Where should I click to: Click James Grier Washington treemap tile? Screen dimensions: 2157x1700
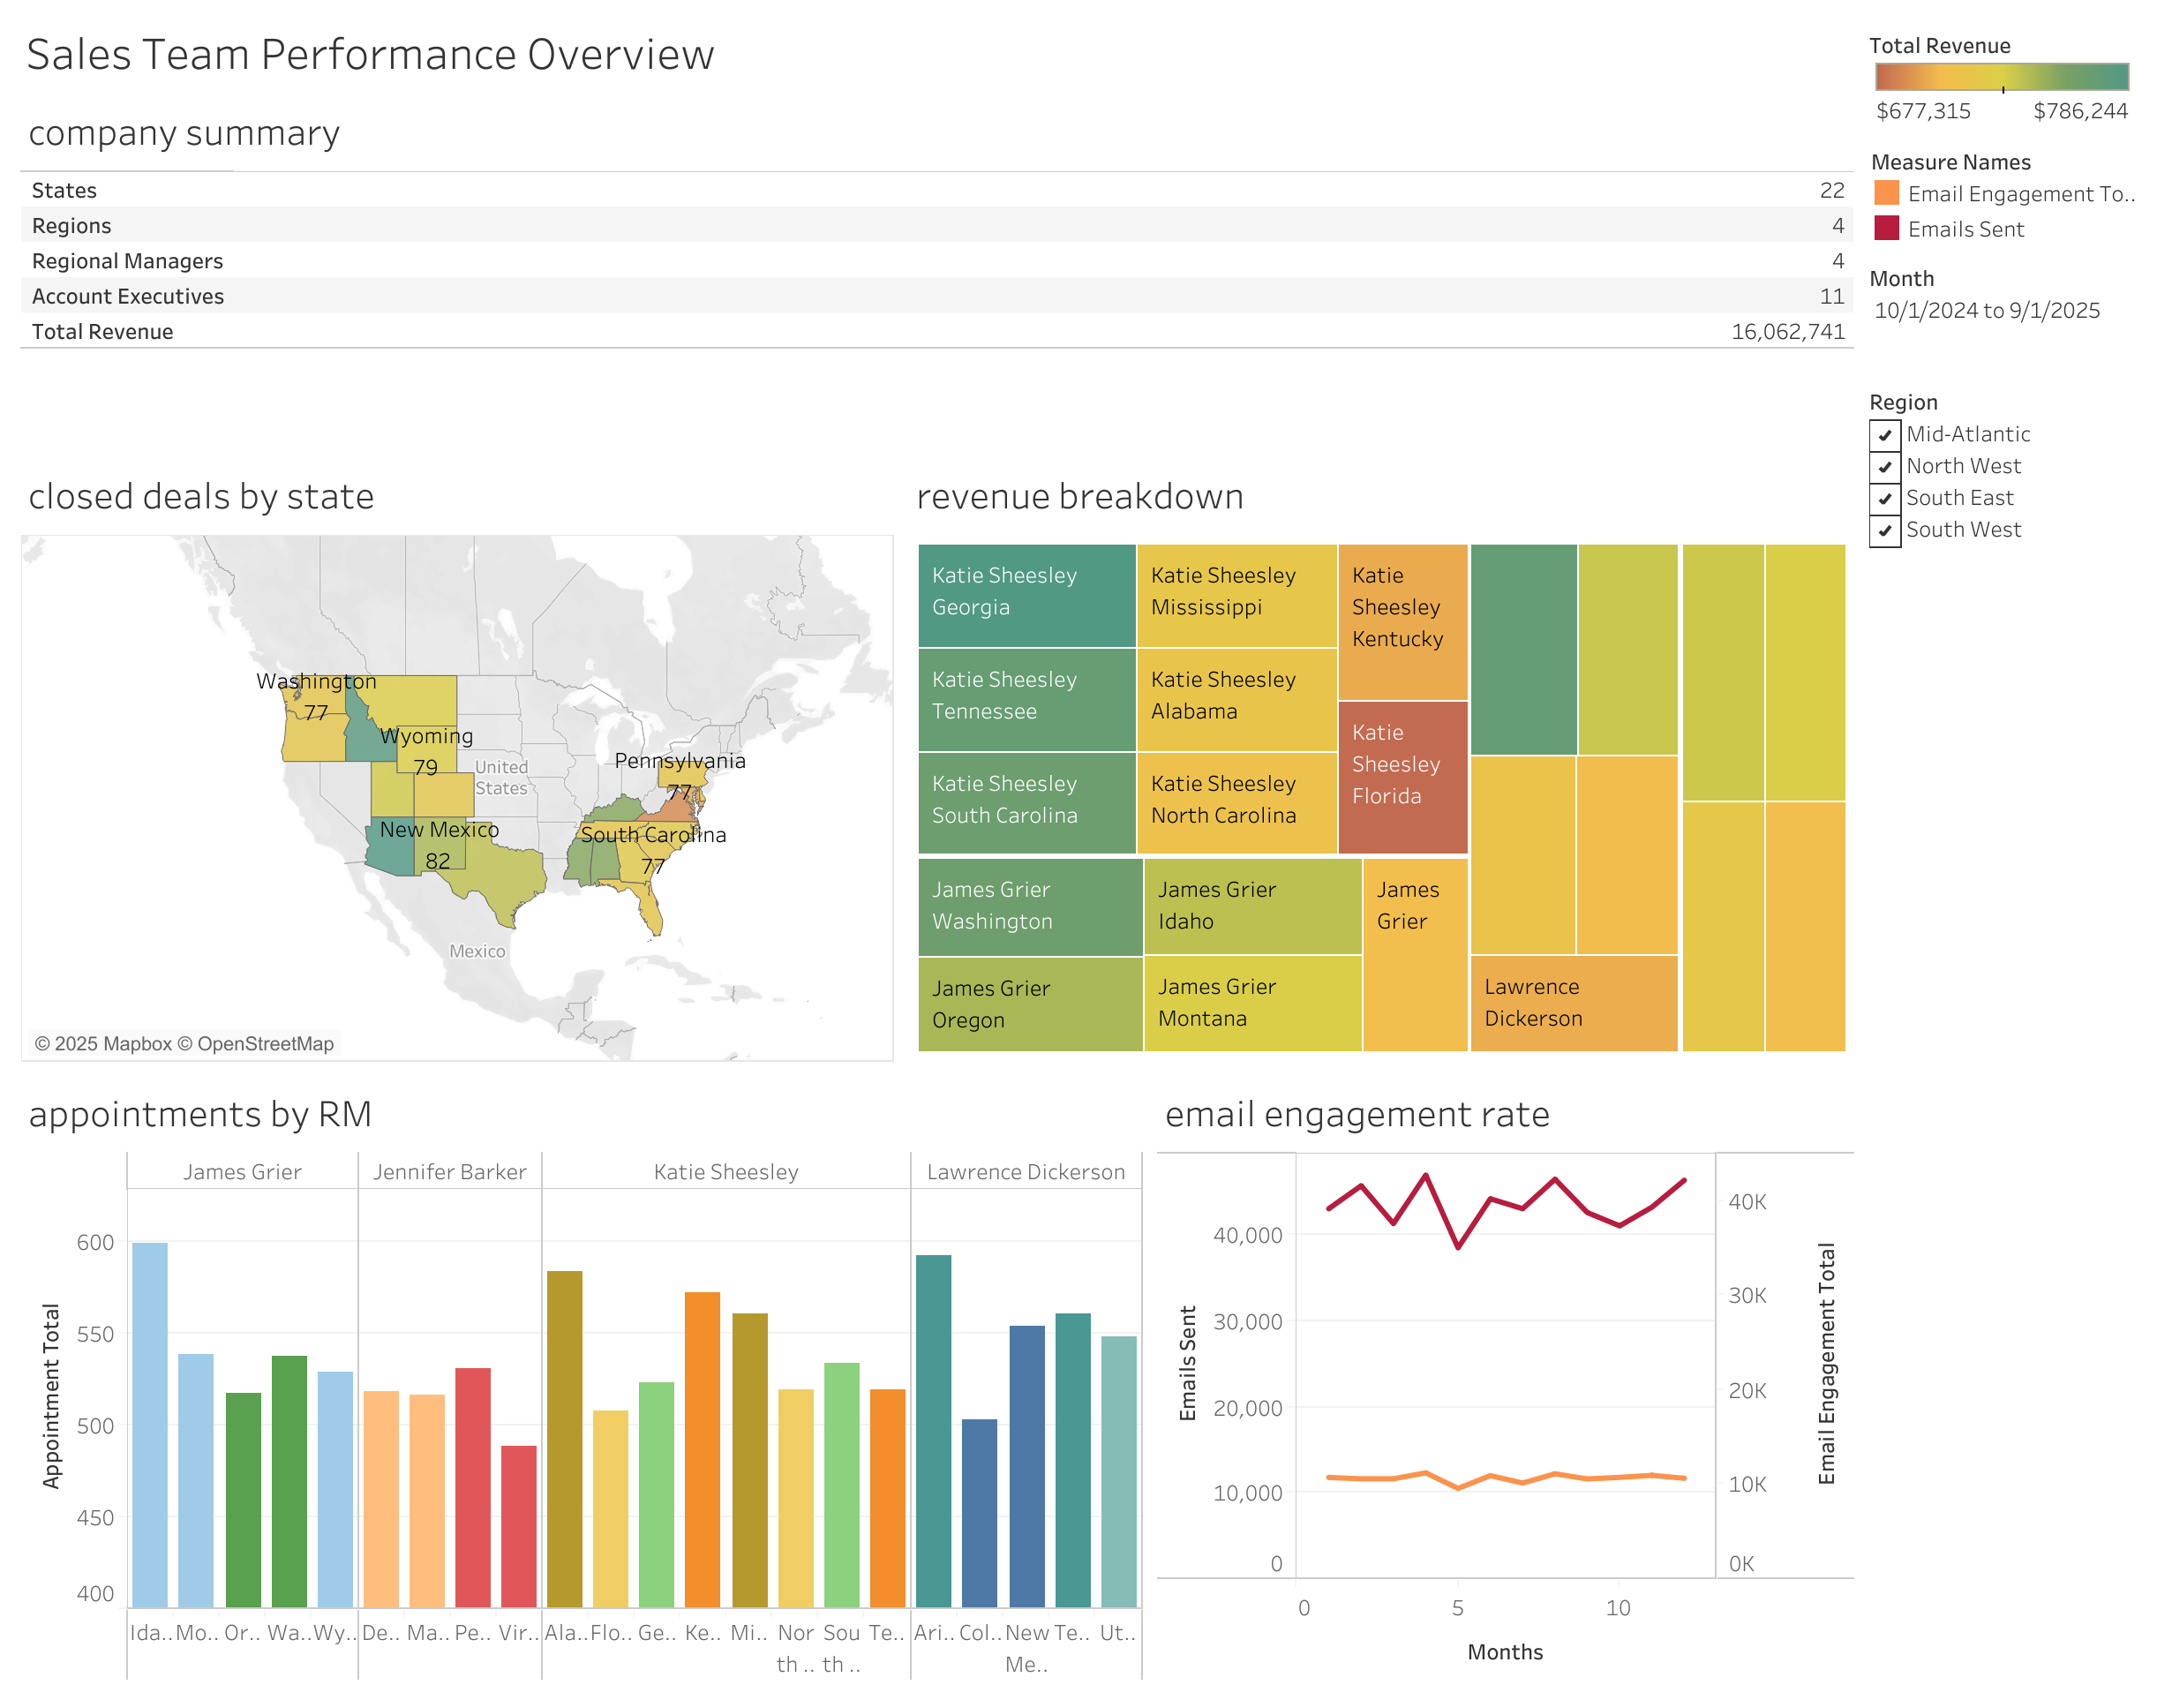tap(1029, 906)
